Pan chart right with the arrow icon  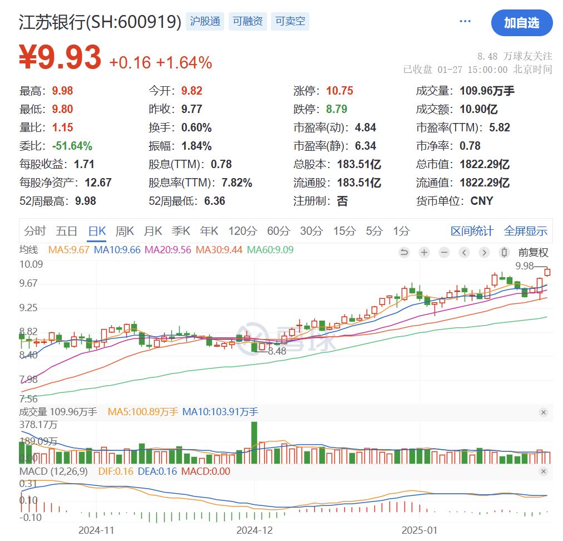[483, 252]
